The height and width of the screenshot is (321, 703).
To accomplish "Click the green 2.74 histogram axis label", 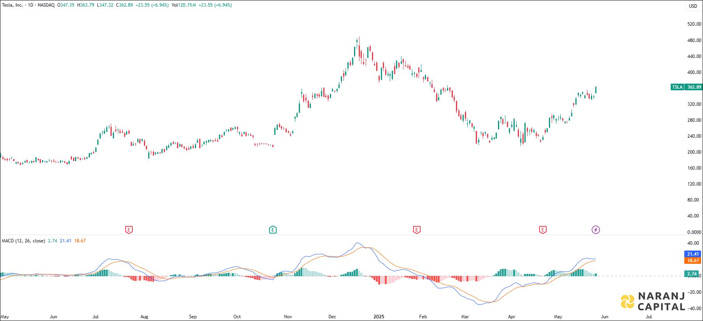I will coord(692,274).
